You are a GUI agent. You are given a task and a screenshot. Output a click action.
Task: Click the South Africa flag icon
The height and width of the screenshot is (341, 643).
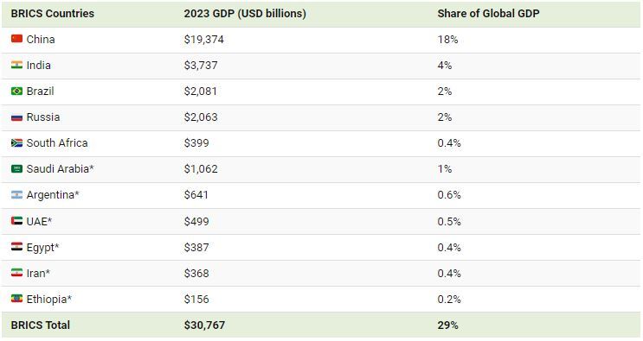tap(16, 142)
